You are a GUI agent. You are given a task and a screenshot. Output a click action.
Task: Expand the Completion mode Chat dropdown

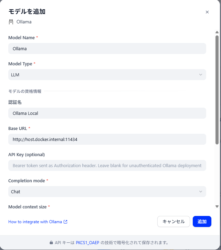[x=107, y=192]
